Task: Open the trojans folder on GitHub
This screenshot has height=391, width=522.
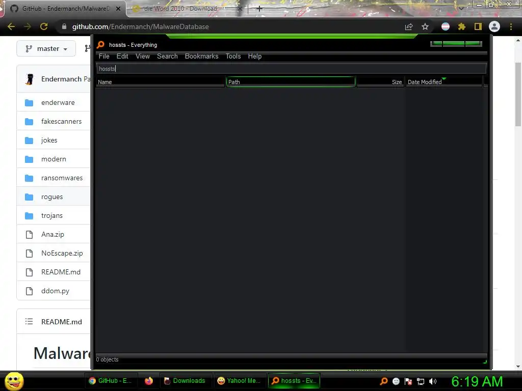Action: (x=52, y=215)
